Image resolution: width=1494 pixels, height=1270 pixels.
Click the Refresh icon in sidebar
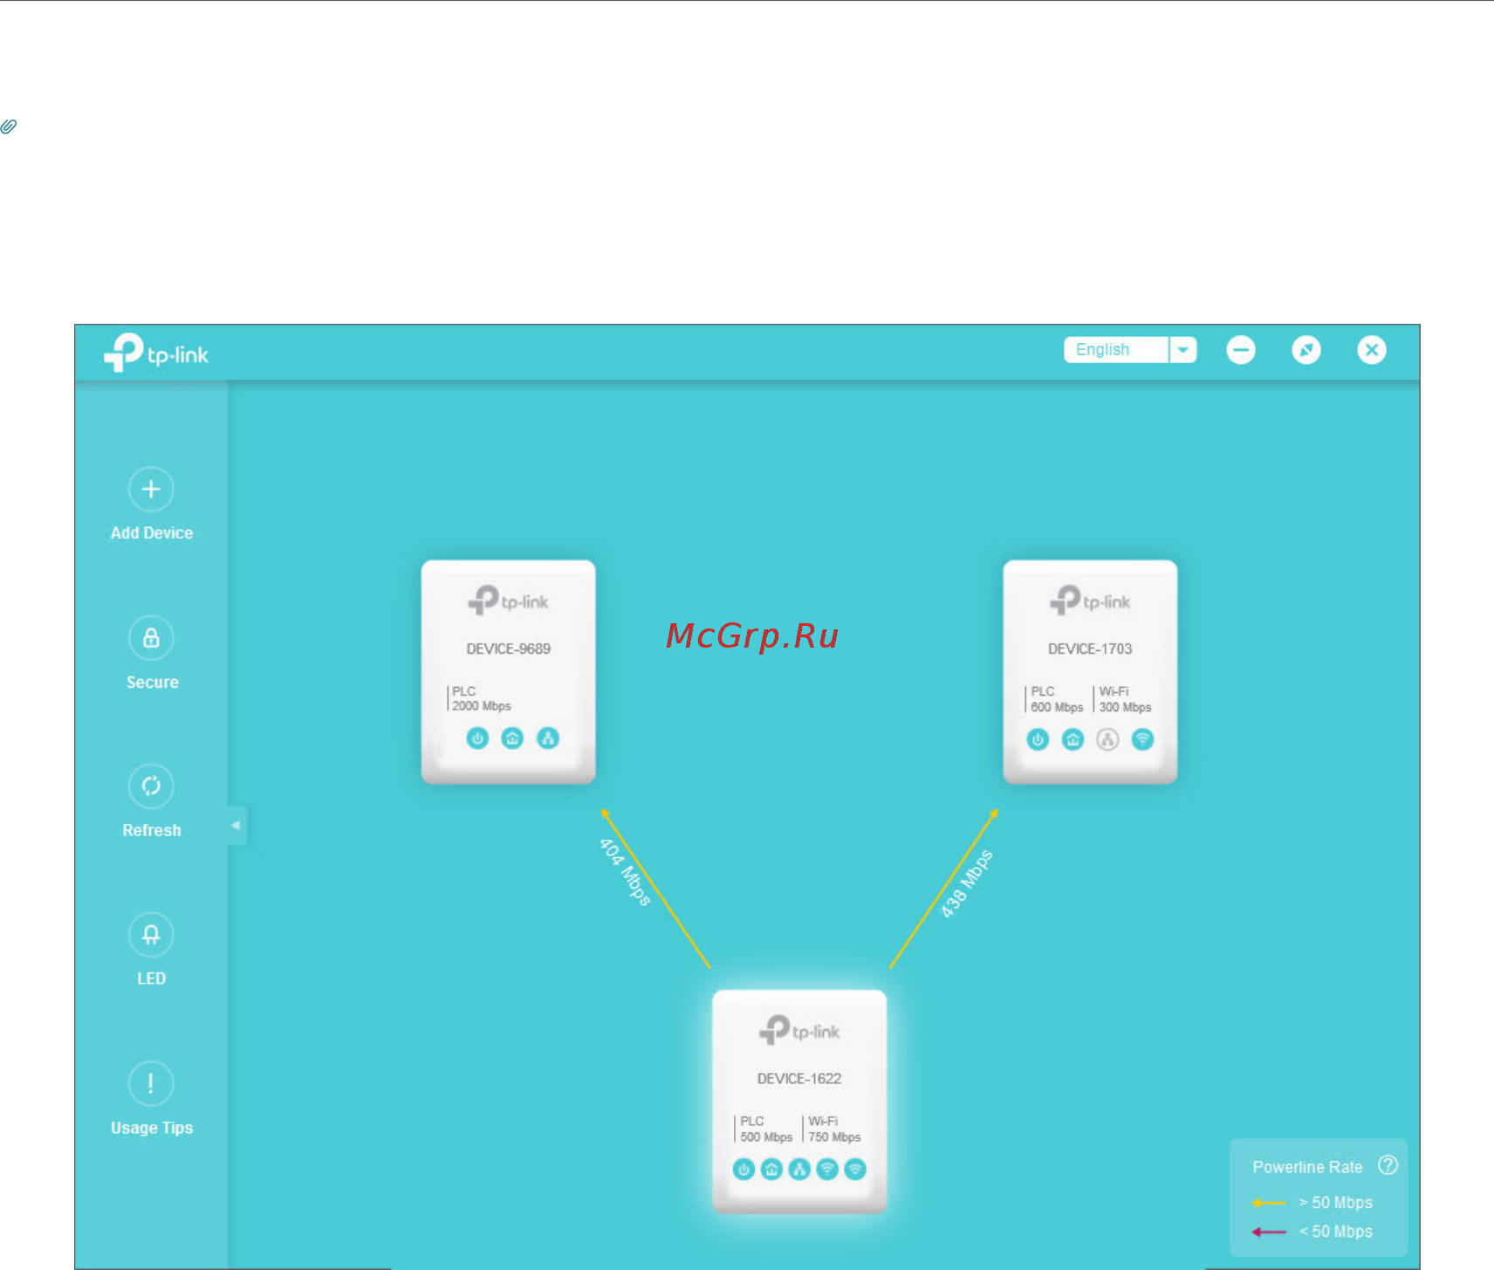point(151,786)
